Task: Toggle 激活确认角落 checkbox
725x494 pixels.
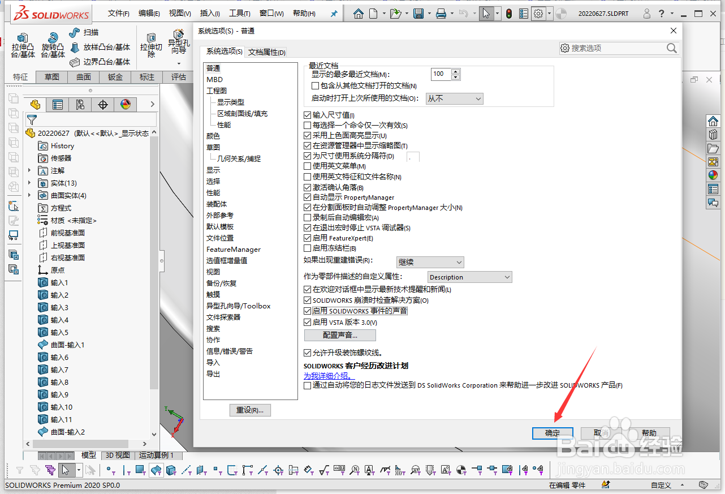Action: pyautogui.click(x=308, y=187)
